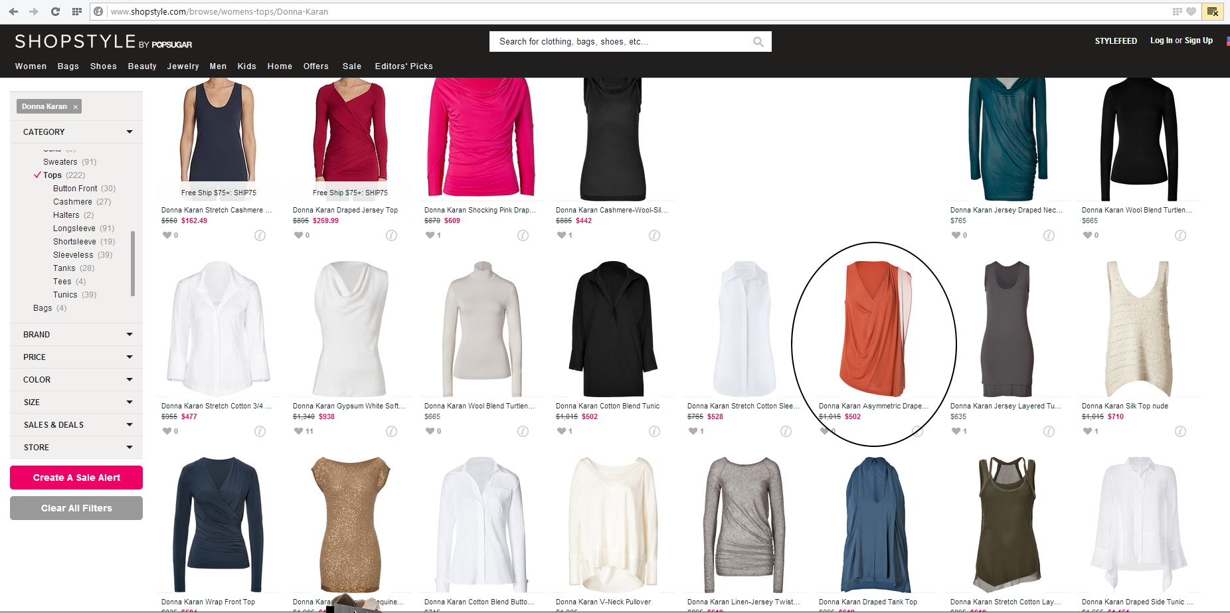Click the Create A Sale Alert button
This screenshot has width=1230, height=613.
(x=76, y=478)
